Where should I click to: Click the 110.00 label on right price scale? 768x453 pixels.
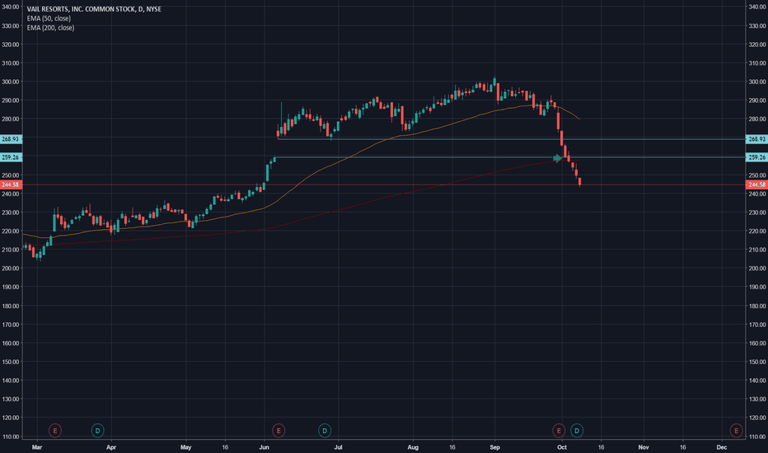757,437
